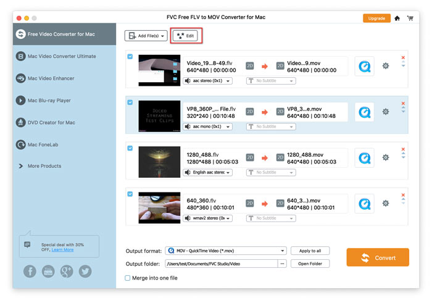Open the shopping cart icon
Viewport: 432px width, 303px height.
coord(410,18)
